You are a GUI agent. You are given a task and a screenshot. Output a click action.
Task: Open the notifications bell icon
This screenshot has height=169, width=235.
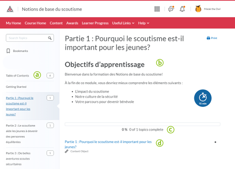pyautogui.click(x=183, y=9)
